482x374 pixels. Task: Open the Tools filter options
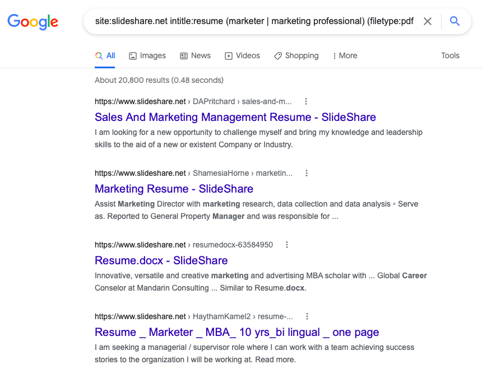point(450,55)
